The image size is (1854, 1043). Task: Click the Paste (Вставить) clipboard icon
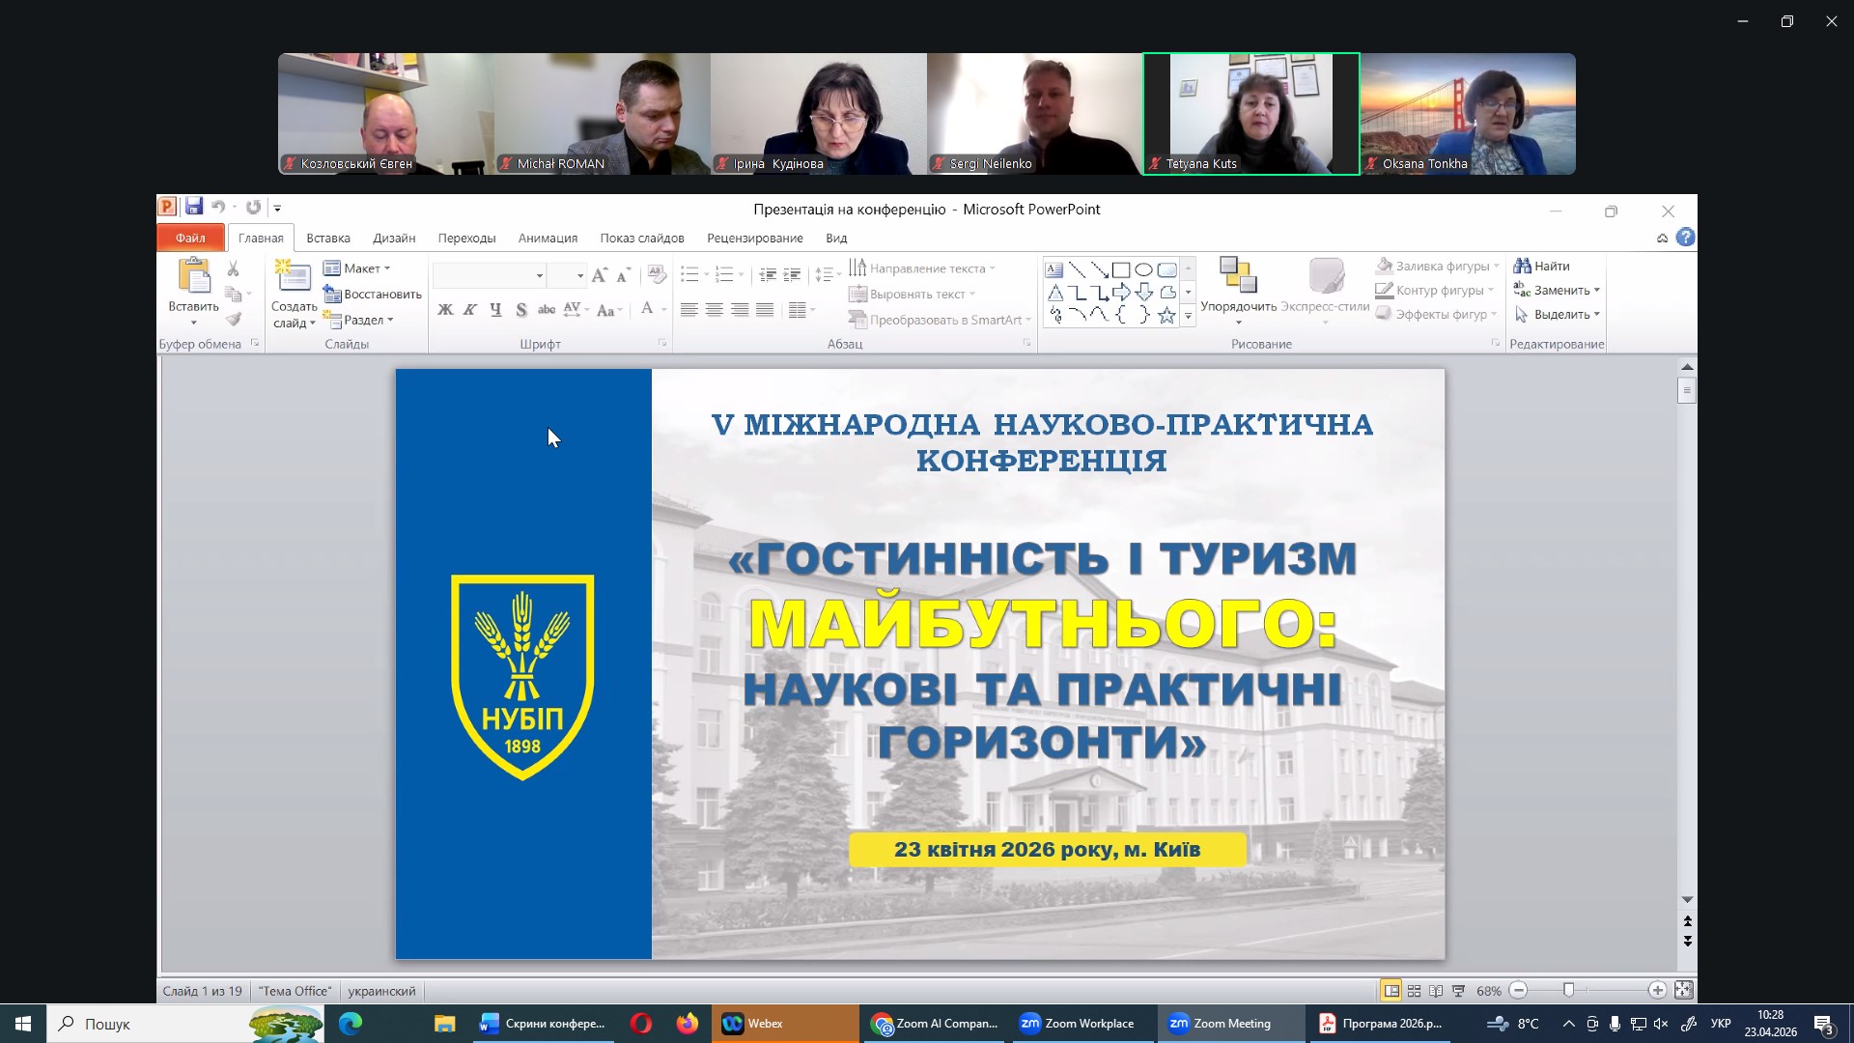(193, 276)
